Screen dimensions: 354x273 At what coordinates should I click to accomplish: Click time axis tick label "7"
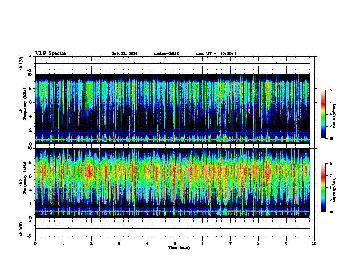(x=231, y=244)
